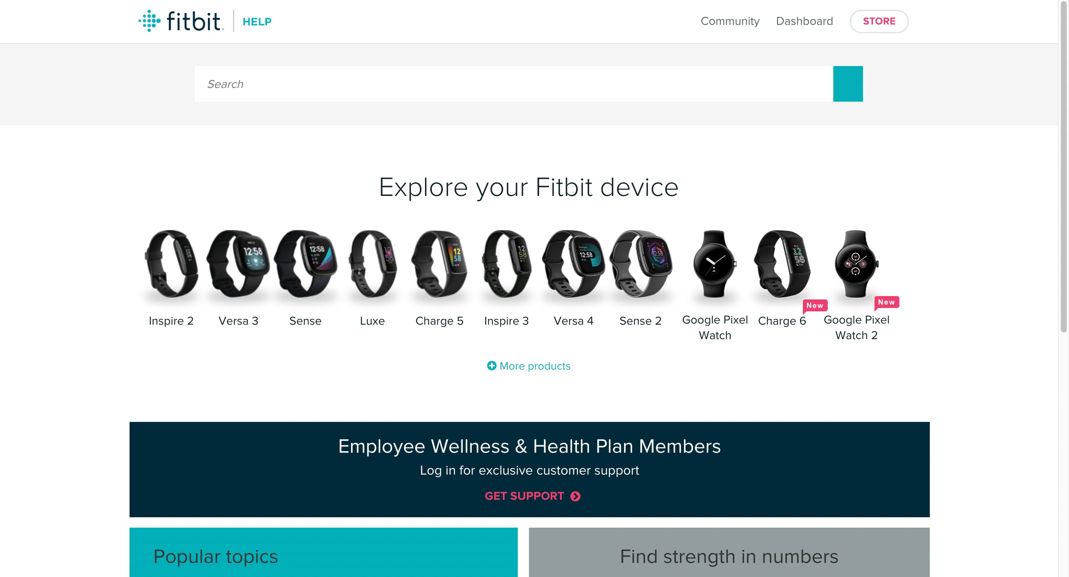Click the plus icon beside More products
This screenshot has height=577, width=1069.
491,366
